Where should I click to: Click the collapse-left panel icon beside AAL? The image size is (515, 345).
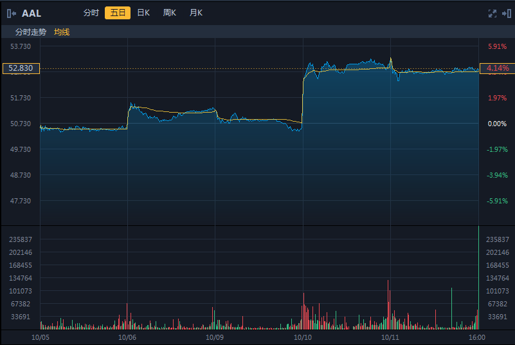click(11, 13)
